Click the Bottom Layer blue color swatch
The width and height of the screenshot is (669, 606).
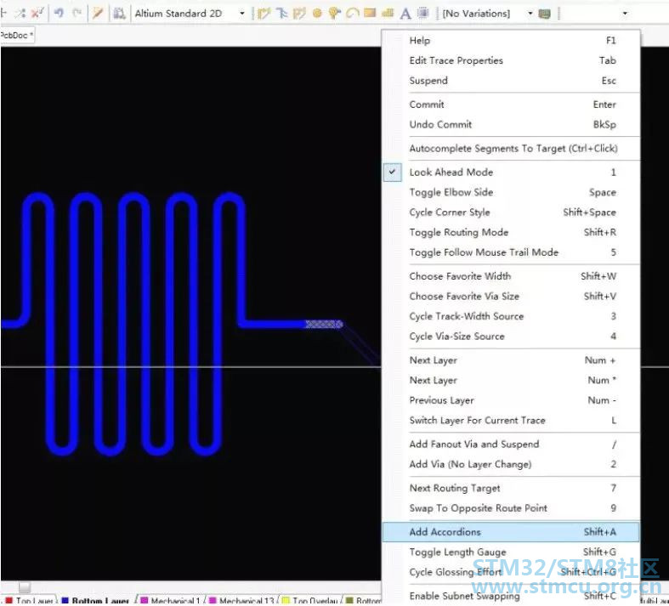click(x=65, y=600)
